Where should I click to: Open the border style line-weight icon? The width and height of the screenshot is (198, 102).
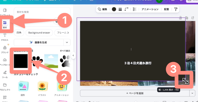(120, 9)
